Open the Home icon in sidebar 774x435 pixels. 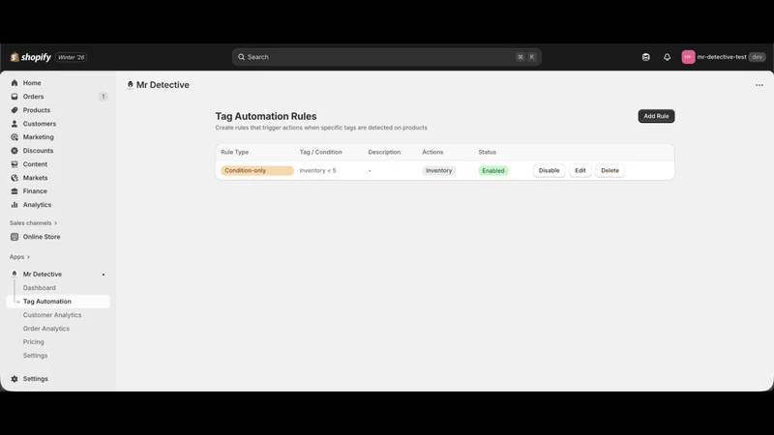point(15,83)
